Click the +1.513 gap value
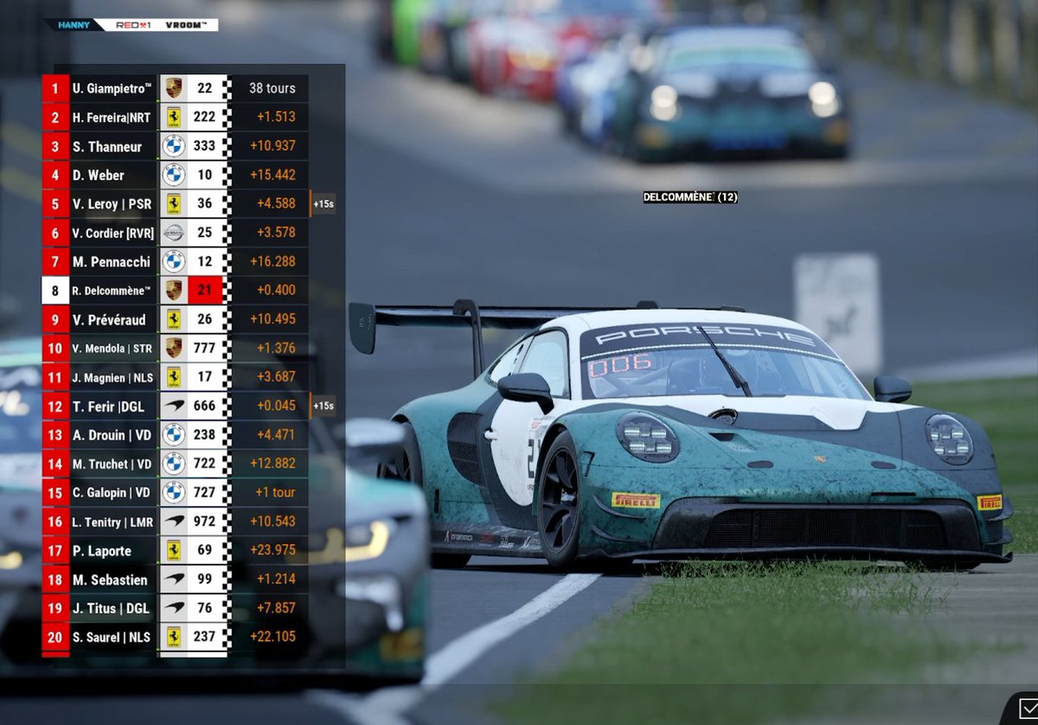The image size is (1038, 725). pyautogui.click(x=276, y=117)
